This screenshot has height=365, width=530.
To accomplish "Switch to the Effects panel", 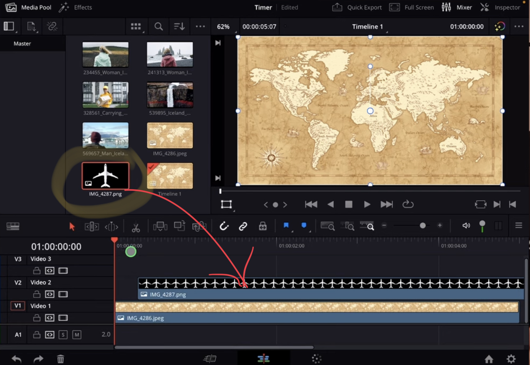I will click(75, 7).
